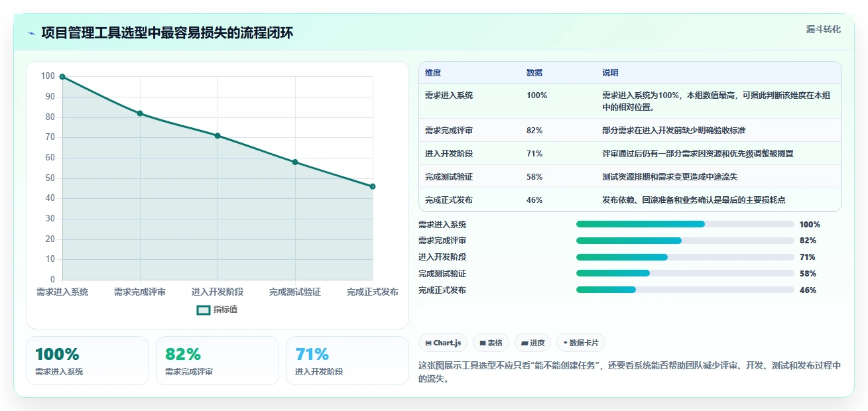Click the chart data point for 完成测试验证

295,162
